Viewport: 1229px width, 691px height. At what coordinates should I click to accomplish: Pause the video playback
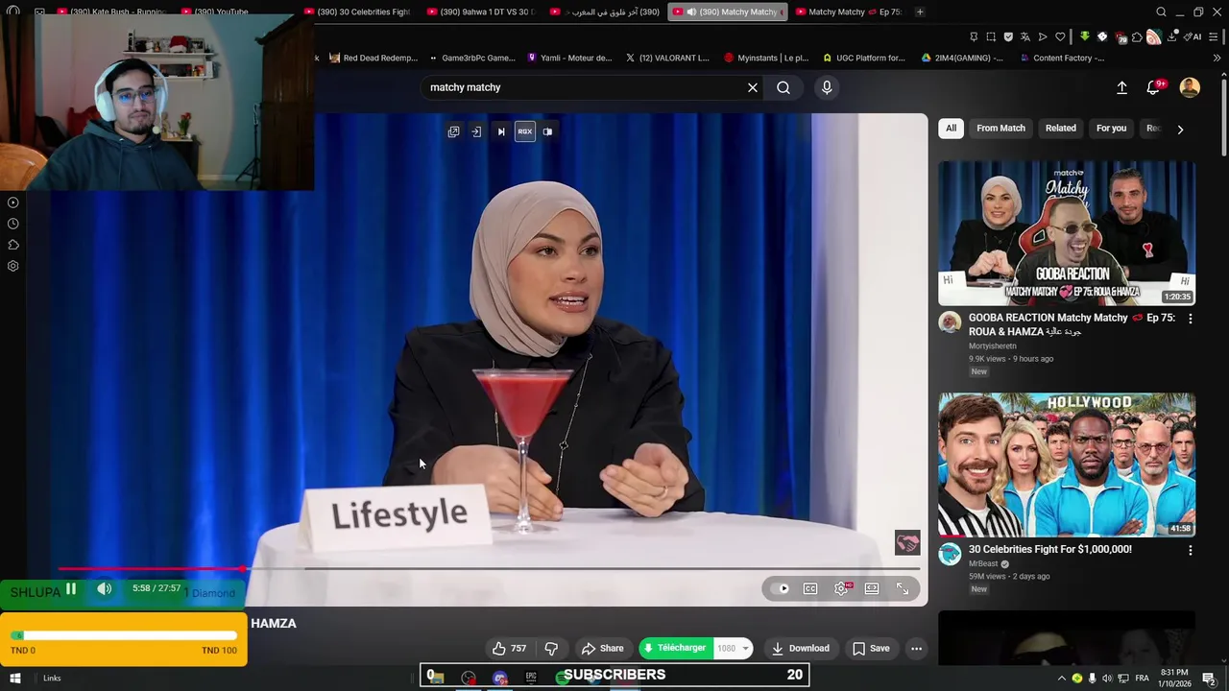(x=71, y=589)
